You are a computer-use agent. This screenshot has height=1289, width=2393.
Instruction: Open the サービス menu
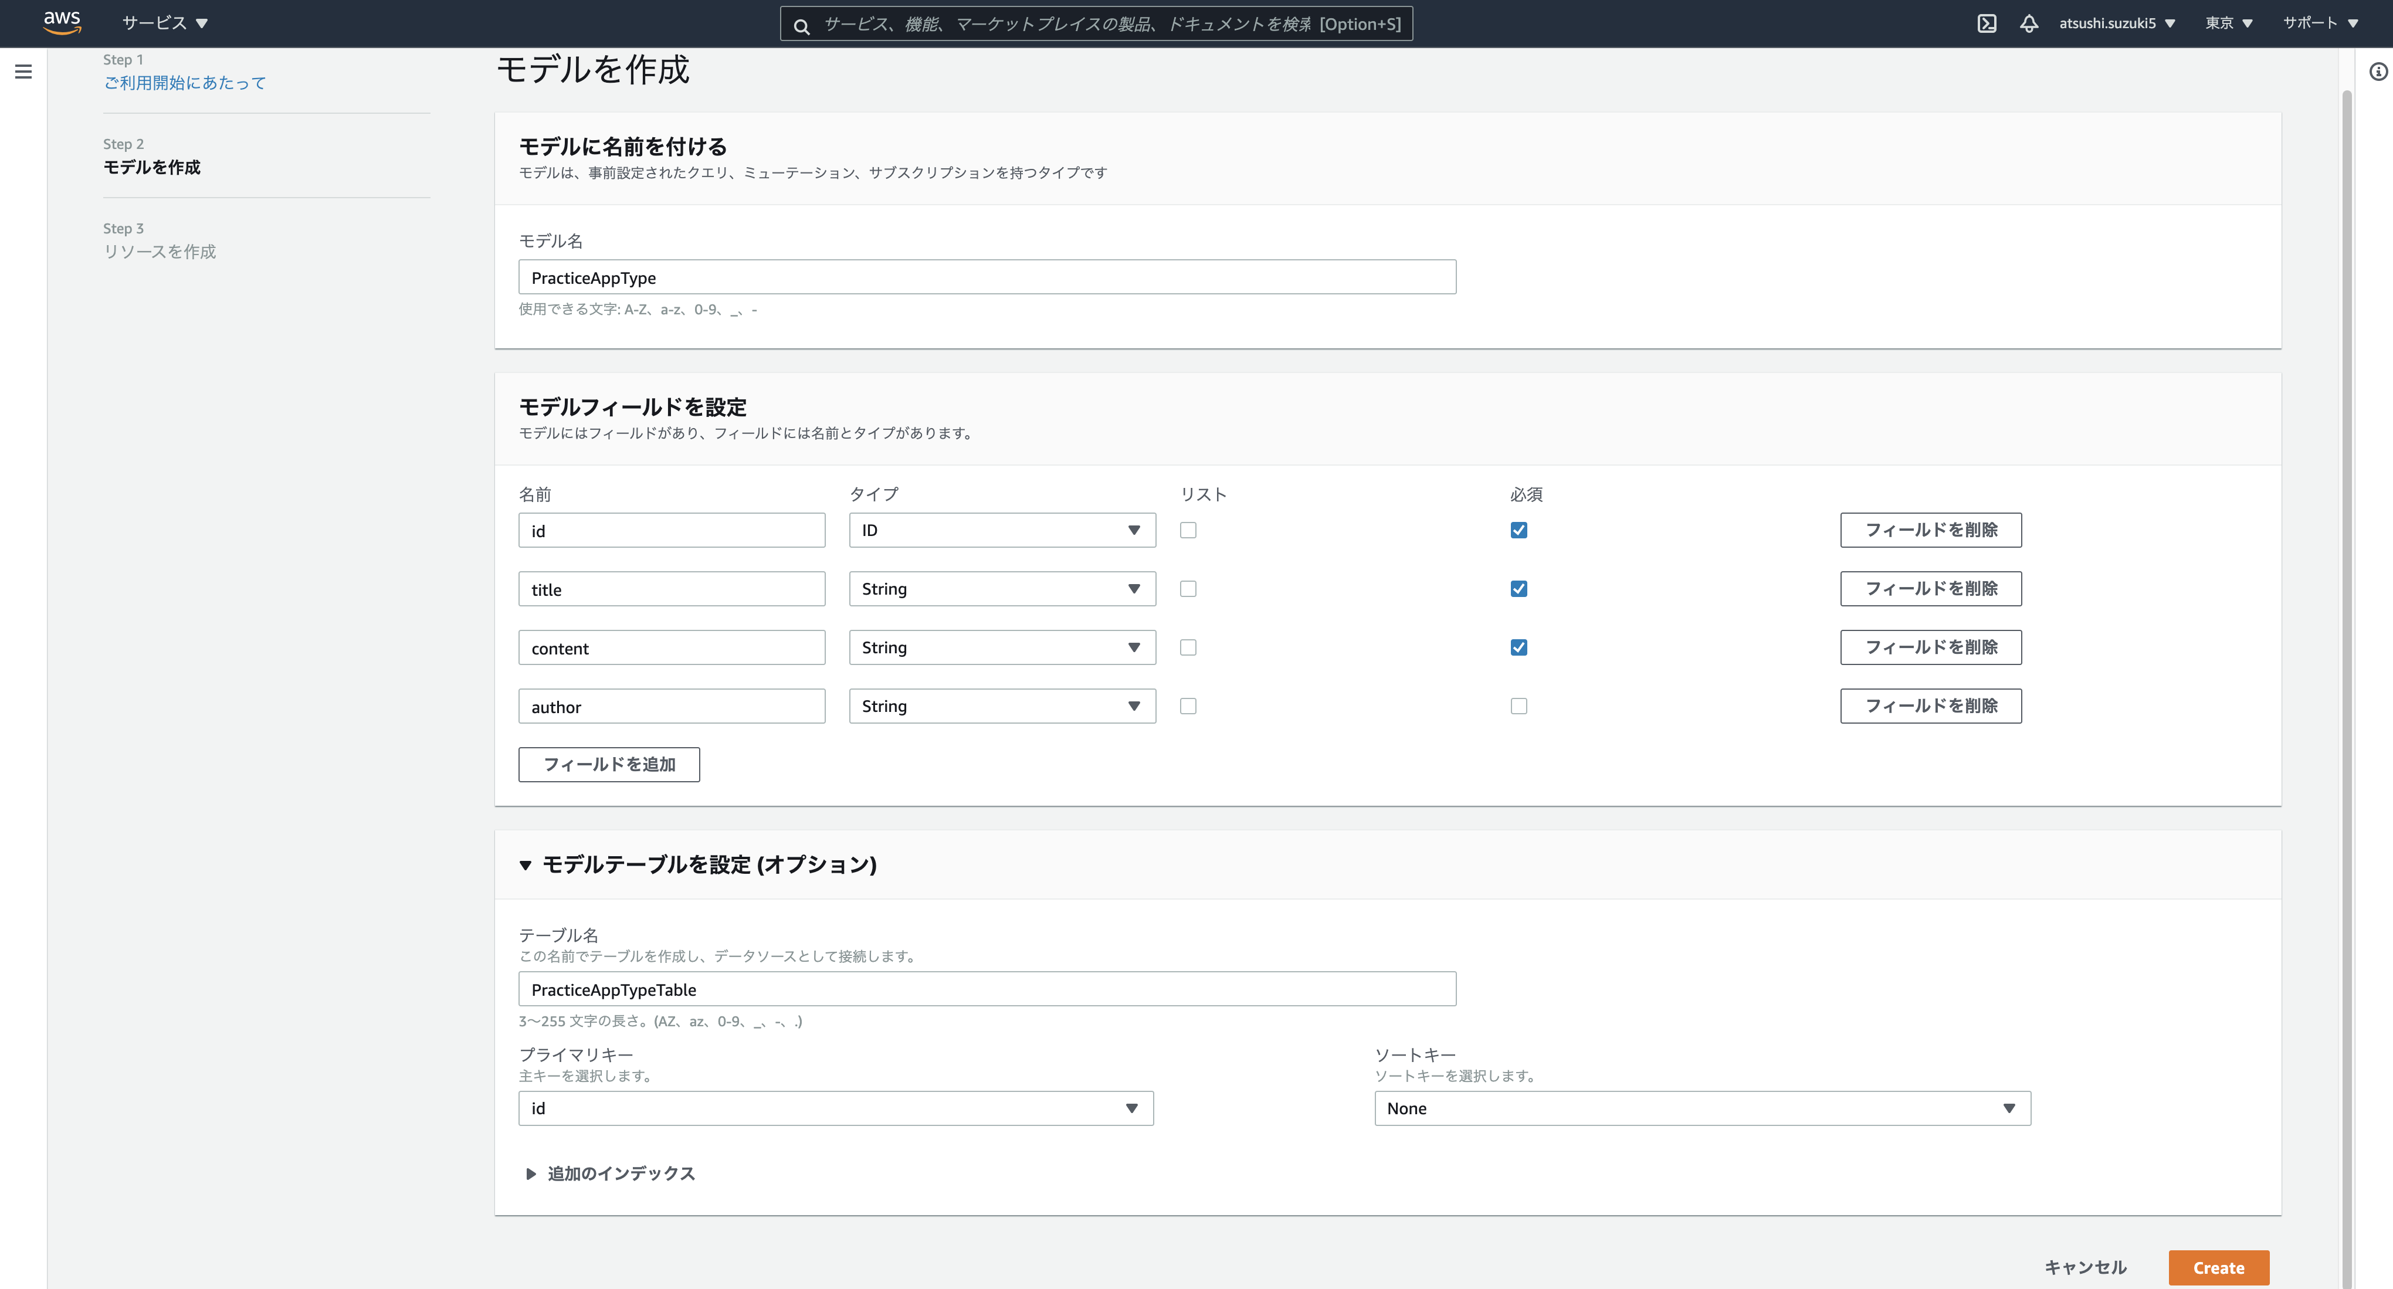pos(164,23)
